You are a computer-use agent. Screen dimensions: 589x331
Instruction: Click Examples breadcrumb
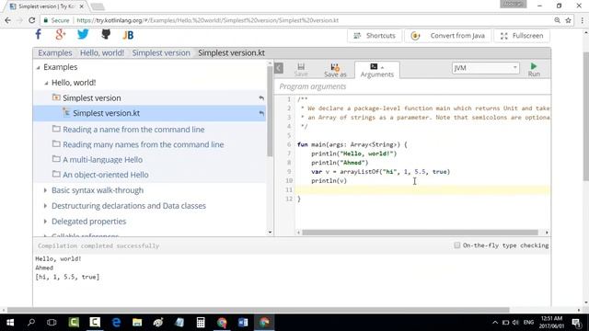pos(55,53)
